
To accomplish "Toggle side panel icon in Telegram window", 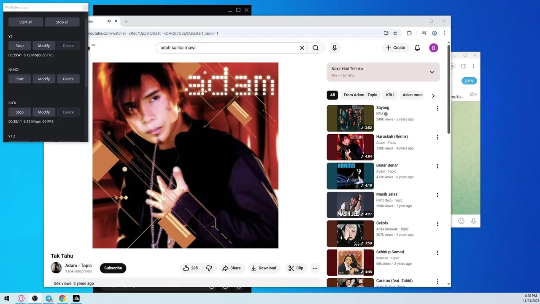I will (463, 66).
